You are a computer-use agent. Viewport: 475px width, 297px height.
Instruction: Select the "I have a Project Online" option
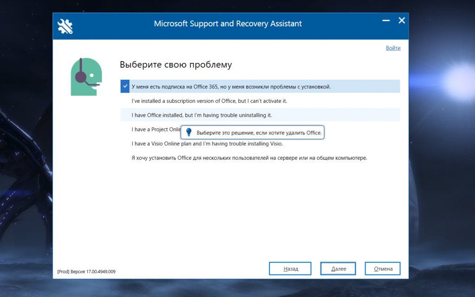(156, 129)
